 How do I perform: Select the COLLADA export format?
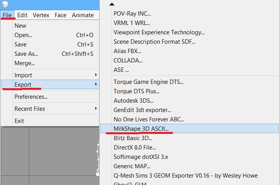[x=128, y=60]
